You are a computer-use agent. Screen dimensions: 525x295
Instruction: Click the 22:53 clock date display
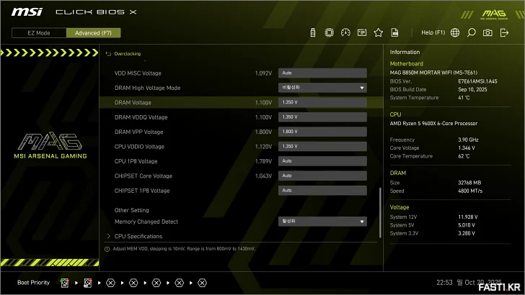click(x=469, y=283)
